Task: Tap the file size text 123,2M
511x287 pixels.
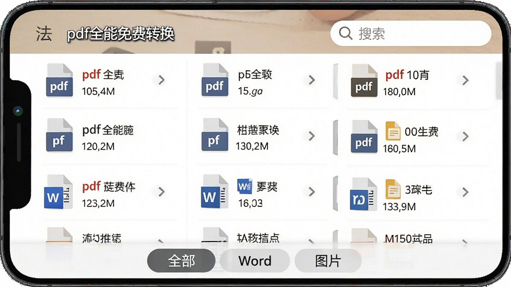Action: tap(98, 203)
